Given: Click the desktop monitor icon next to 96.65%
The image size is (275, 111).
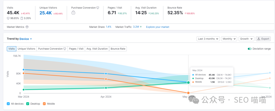Looking at the screenshot, I should tap(8, 18).
